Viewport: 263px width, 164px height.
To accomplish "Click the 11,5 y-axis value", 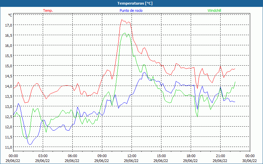I will 9,137.
